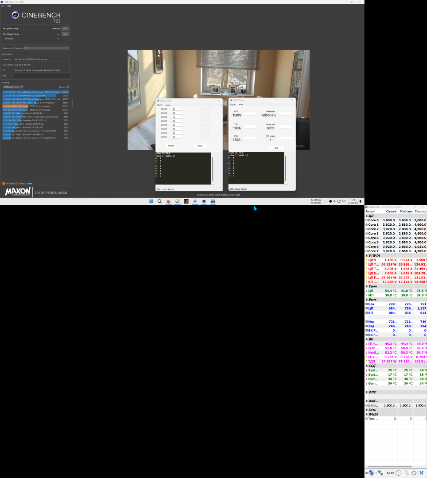427x478 pixels.
Task: Click the Windows Start button in taskbar
Action: pos(151,201)
